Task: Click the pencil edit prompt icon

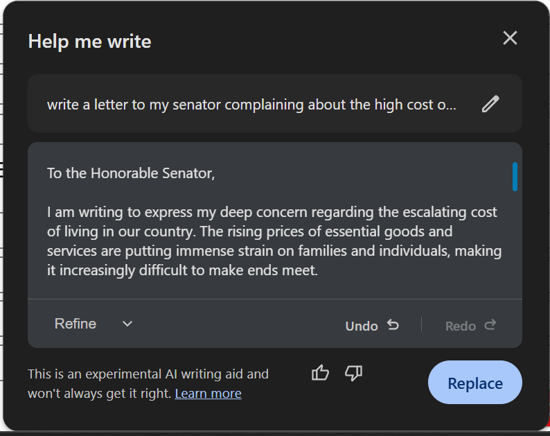Action: tap(490, 104)
